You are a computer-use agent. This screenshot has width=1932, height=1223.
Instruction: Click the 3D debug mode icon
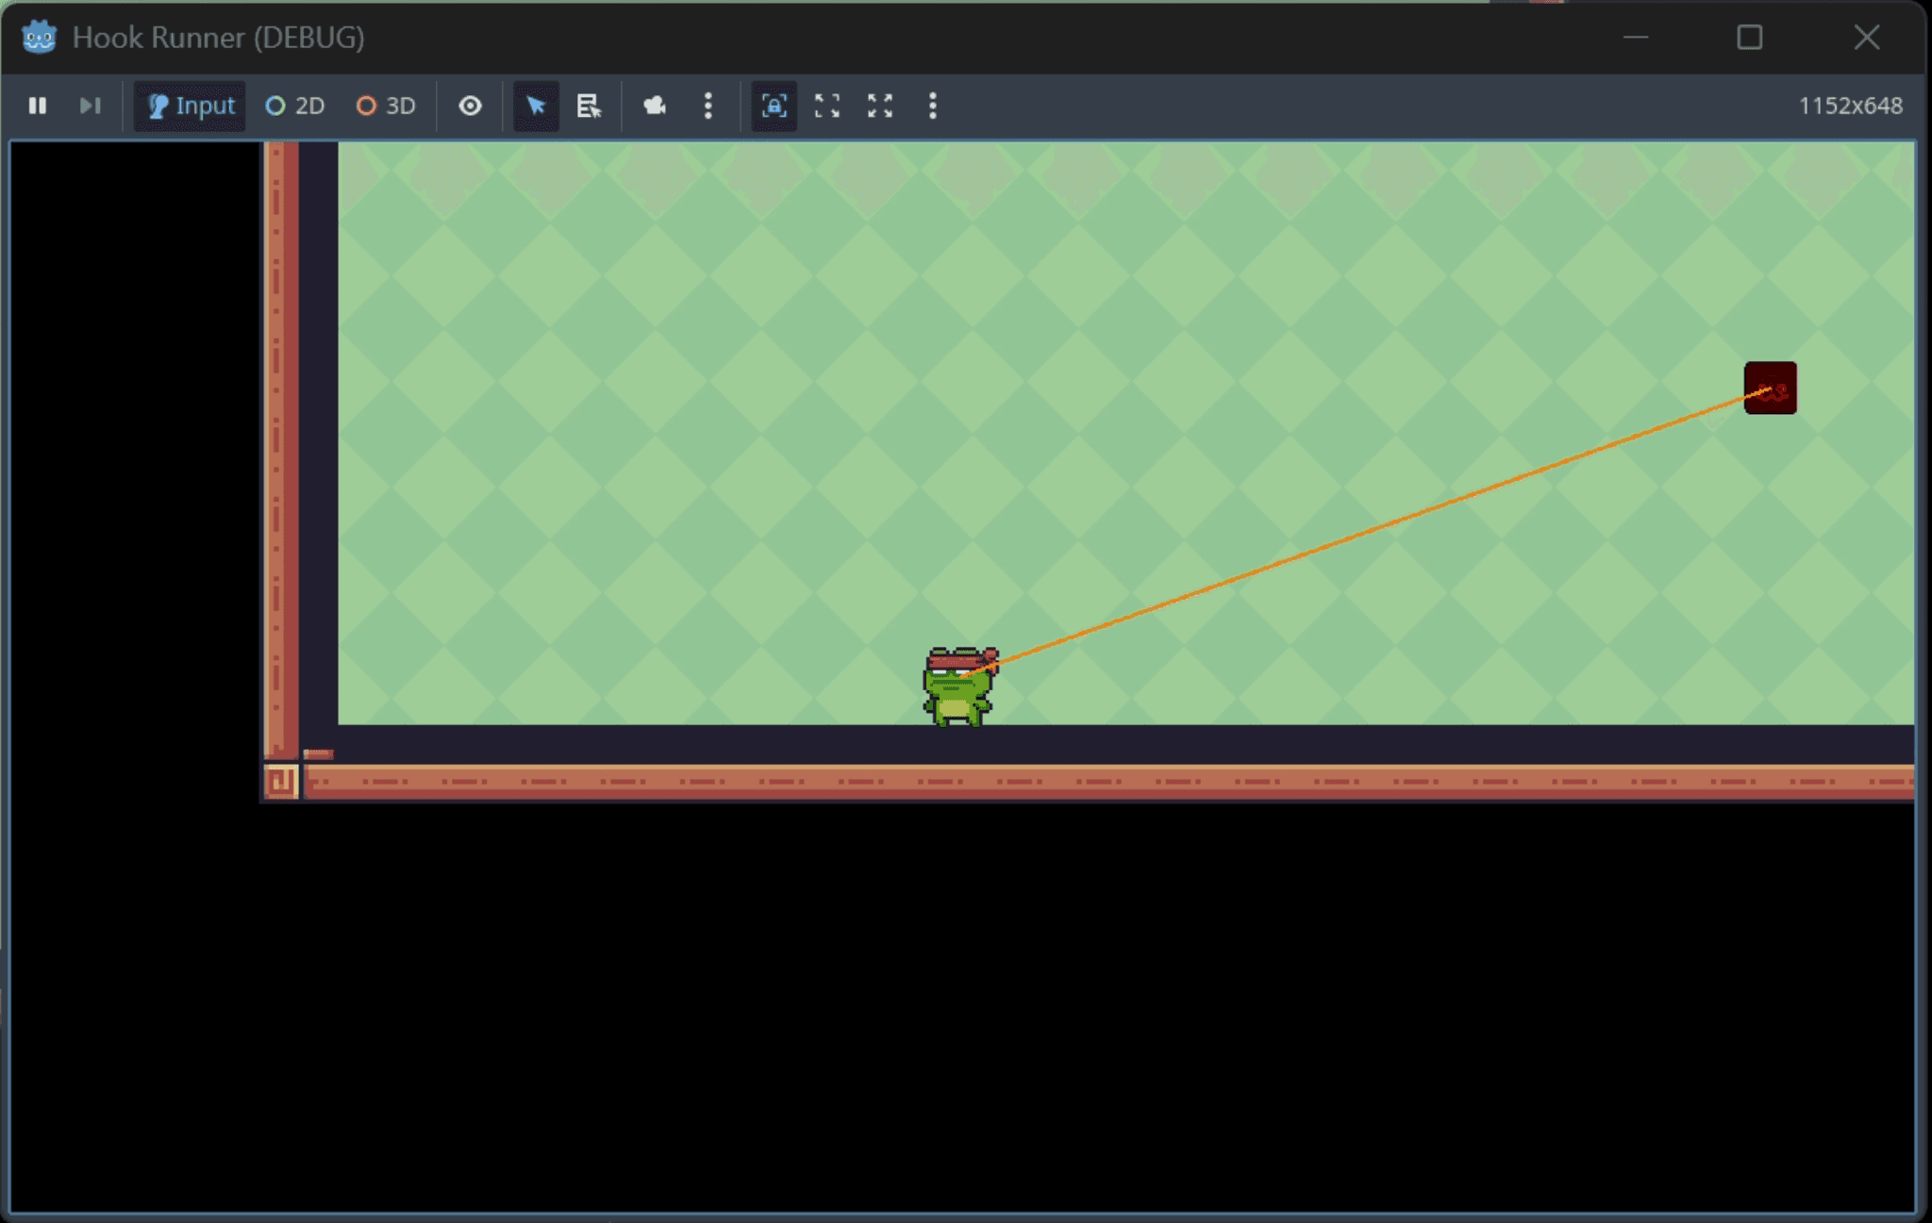coord(366,106)
